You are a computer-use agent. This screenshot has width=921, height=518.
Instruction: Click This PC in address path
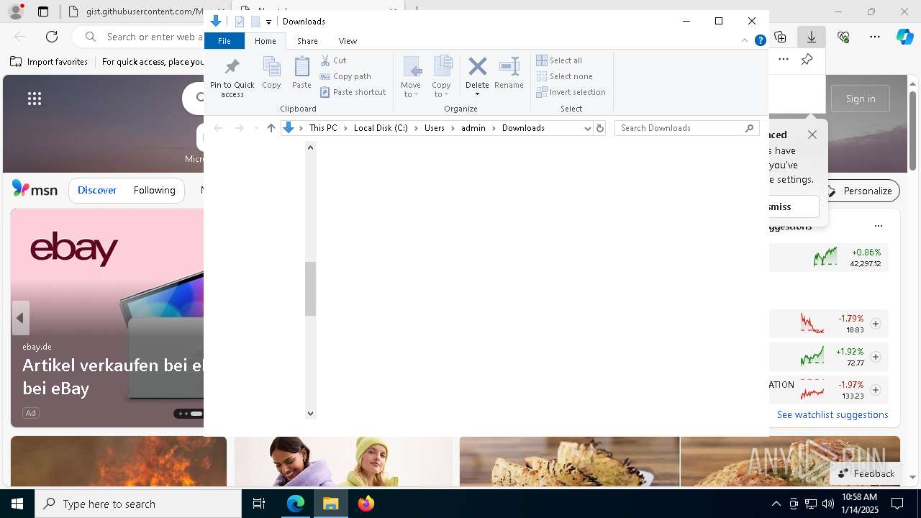coord(323,128)
